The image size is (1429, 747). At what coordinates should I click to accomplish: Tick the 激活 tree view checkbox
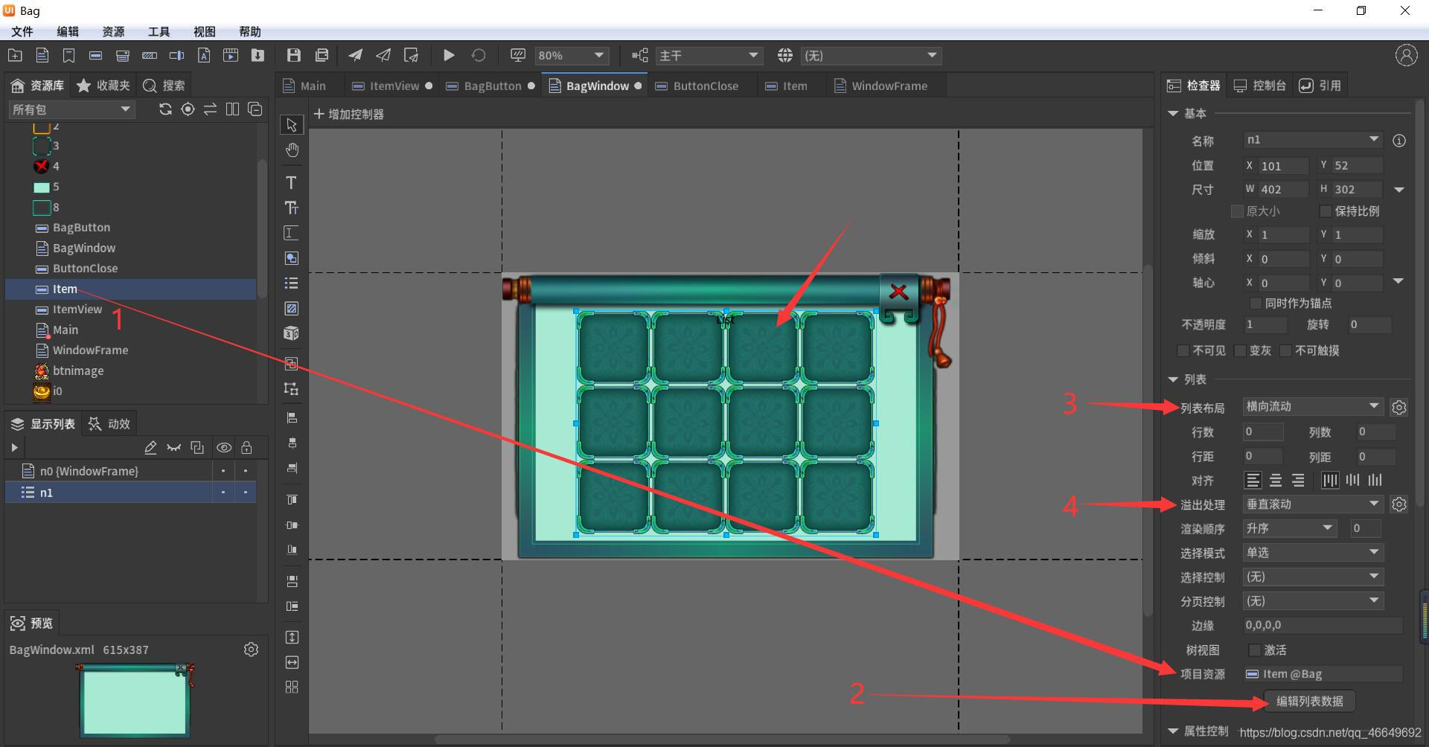[x=1255, y=650]
